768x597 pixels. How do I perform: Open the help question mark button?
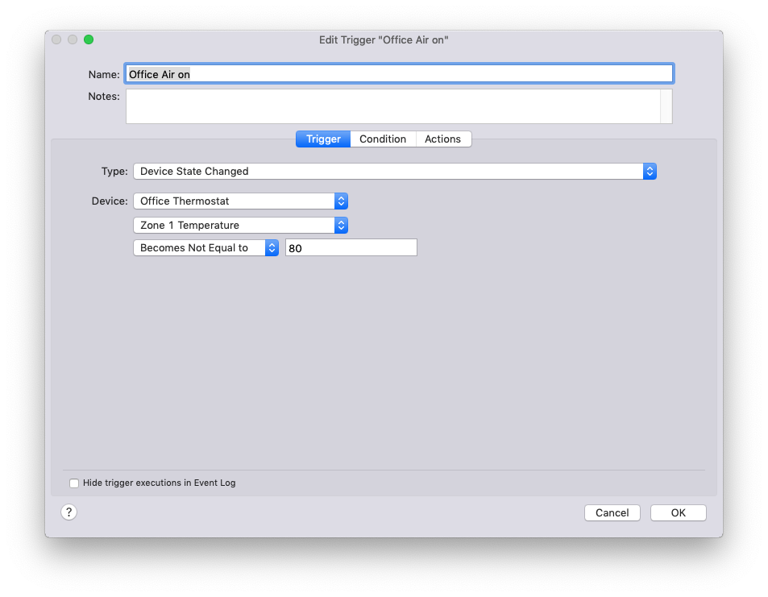click(x=69, y=512)
